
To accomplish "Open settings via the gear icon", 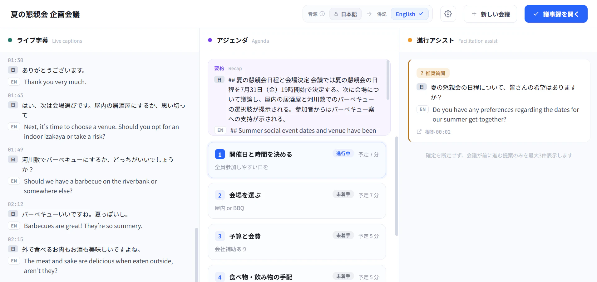I will coord(448,14).
